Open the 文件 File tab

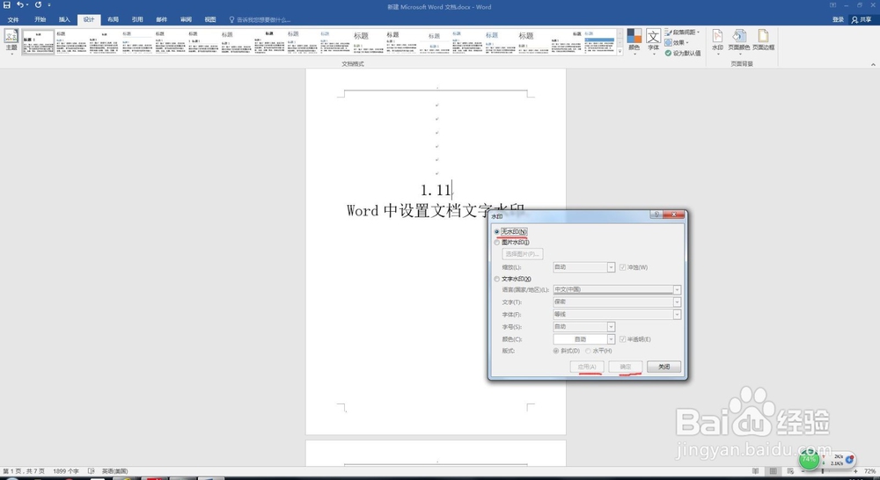tap(13, 19)
